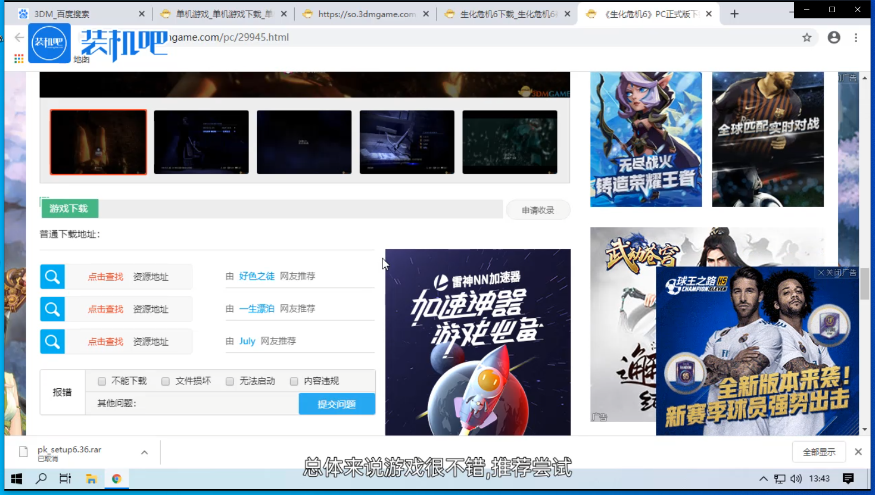Open the Windows Start menu

[17, 478]
